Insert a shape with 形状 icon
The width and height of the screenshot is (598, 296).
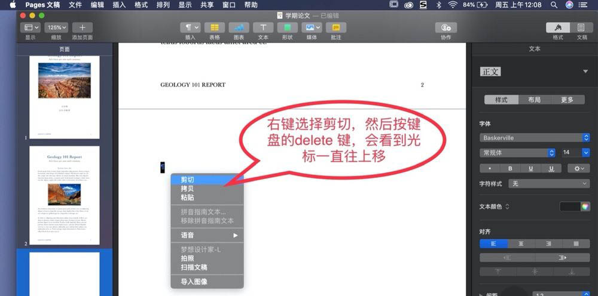click(x=287, y=27)
